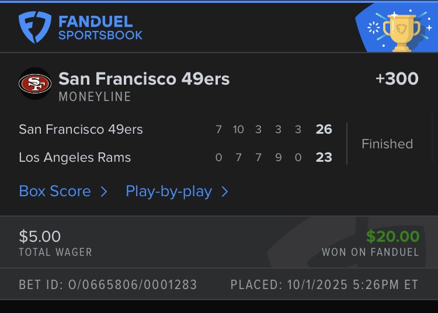
Task: Click the BET ID number text
Action: 108,285
